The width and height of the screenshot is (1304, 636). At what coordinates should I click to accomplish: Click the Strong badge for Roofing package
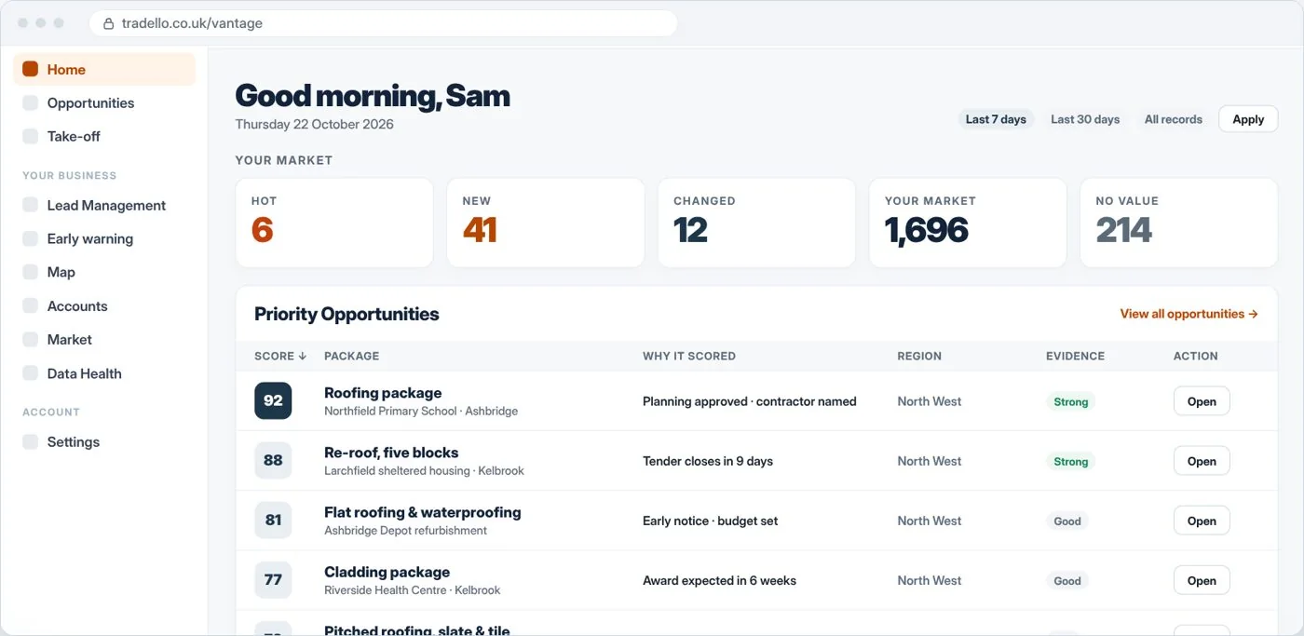(x=1070, y=401)
